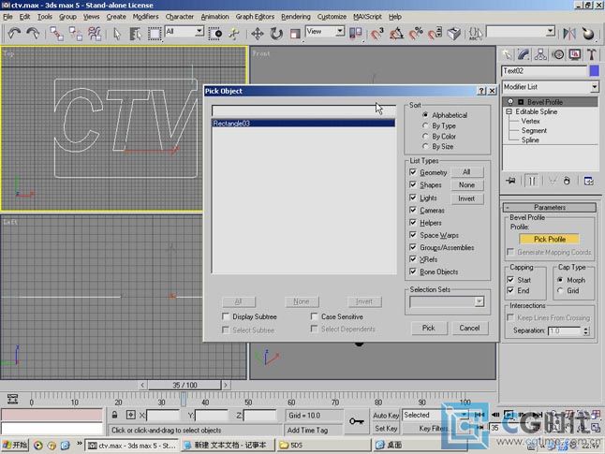Viewport: 605px width, 454px height.
Task: Uncheck the Geometry list type
Action: click(413, 172)
